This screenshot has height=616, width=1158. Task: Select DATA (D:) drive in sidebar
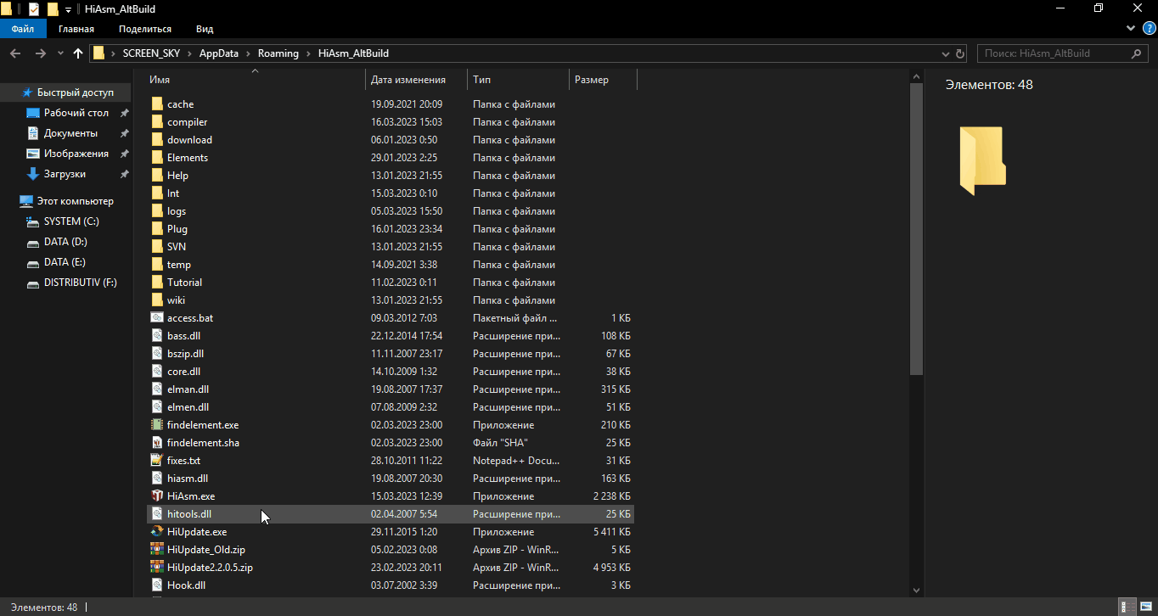pos(65,242)
